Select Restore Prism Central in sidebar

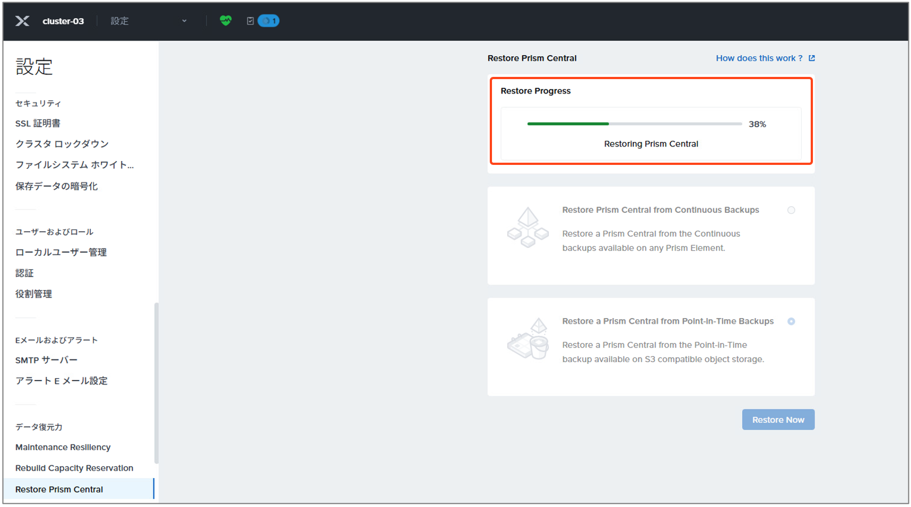click(79, 489)
